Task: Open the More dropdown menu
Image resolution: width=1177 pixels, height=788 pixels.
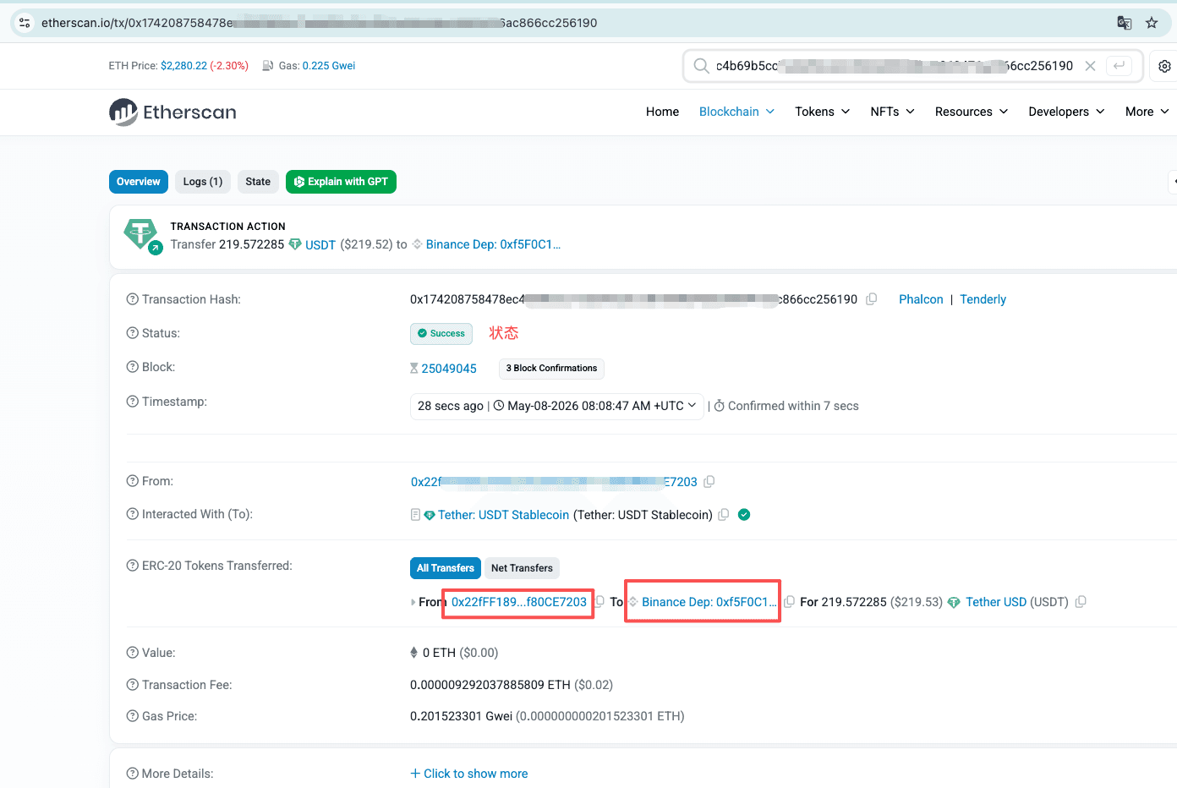Action: pyautogui.click(x=1147, y=112)
